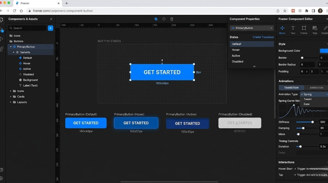This screenshot has height=183, width=328.
Task: Share the page via share icon
Action: pyautogui.click(x=278, y=11)
